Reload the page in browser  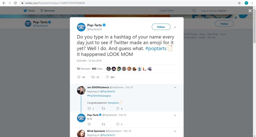coord(15,3)
